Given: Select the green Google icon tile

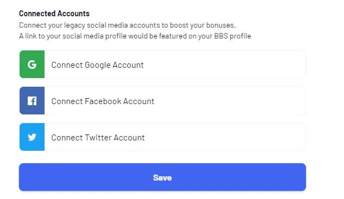Looking at the screenshot, I should click(32, 64).
